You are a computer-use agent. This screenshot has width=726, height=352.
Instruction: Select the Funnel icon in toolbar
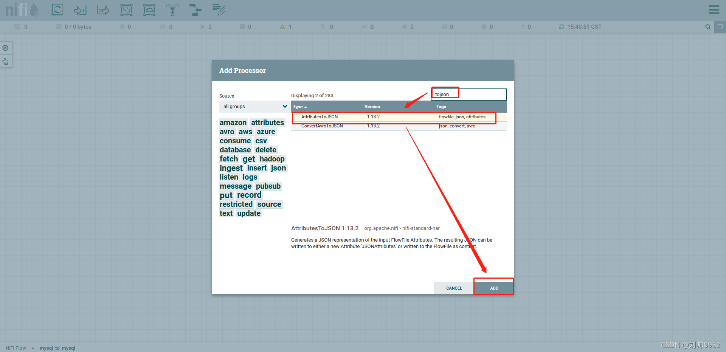point(172,10)
